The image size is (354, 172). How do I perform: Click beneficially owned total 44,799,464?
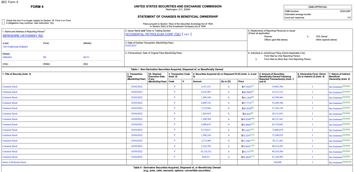tap(277, 97)
